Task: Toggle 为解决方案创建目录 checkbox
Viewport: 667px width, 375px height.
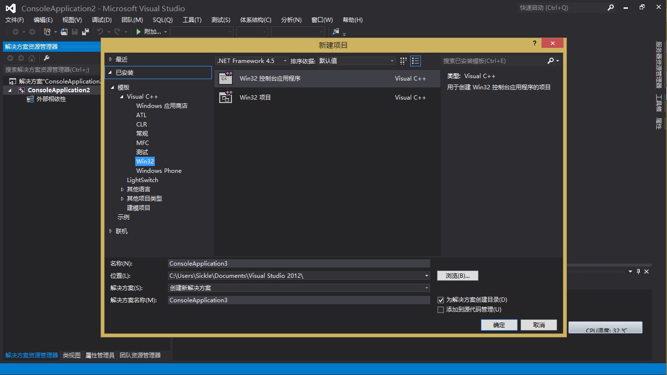Action: coord(441,300)
